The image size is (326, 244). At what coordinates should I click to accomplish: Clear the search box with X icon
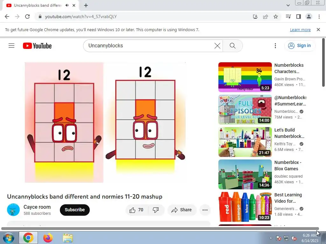click(217, 46)
